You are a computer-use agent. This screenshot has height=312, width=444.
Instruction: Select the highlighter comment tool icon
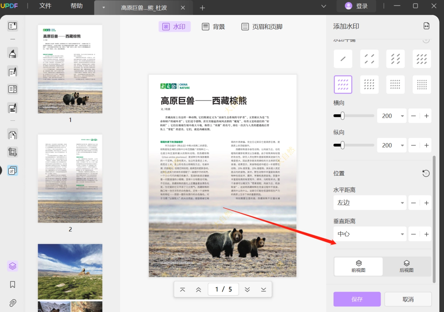(13, 54)
